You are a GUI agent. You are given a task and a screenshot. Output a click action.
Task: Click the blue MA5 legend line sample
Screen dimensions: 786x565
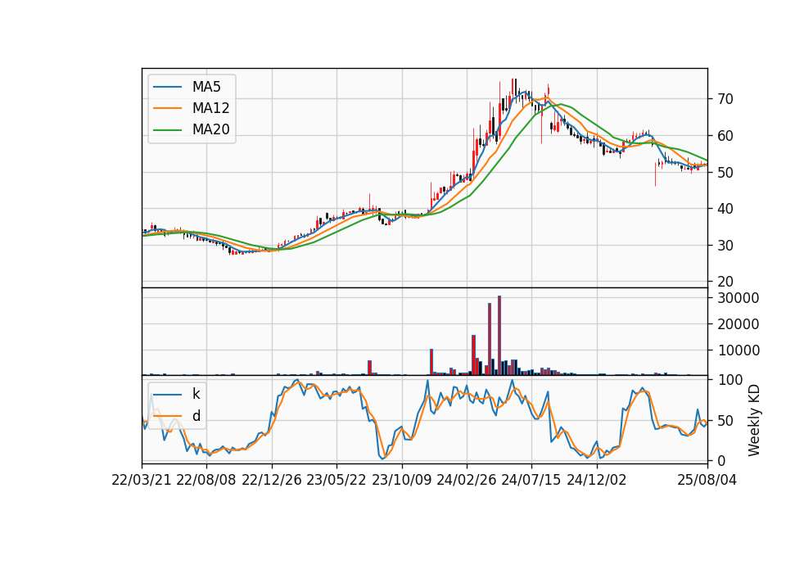tap(167, 87)
